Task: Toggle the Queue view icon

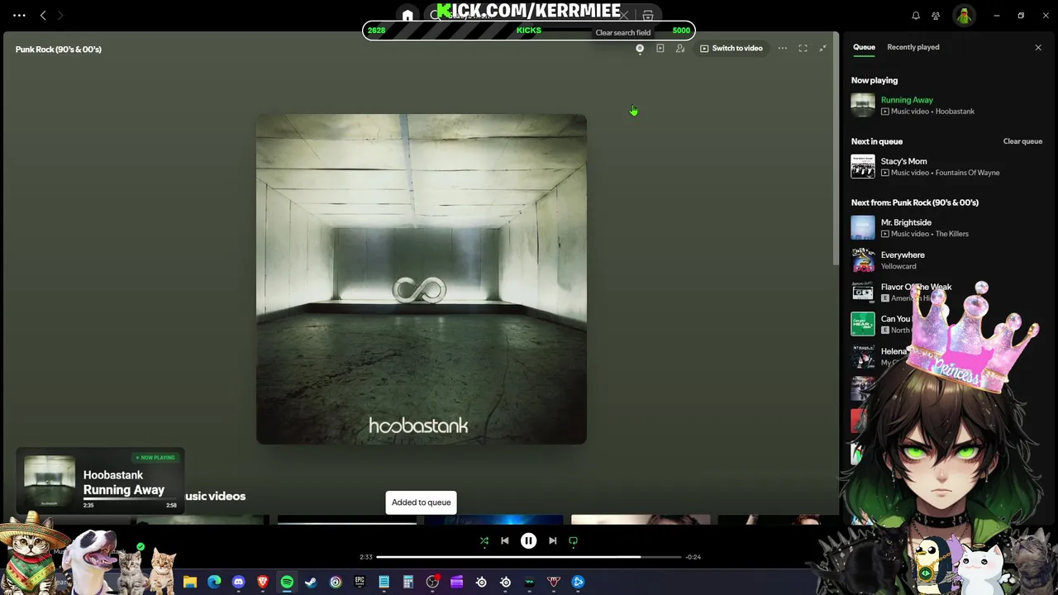Action: [x=660, y=49]
